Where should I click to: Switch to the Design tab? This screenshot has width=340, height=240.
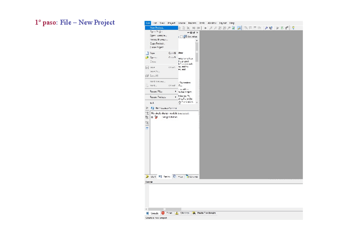(164, 177)
